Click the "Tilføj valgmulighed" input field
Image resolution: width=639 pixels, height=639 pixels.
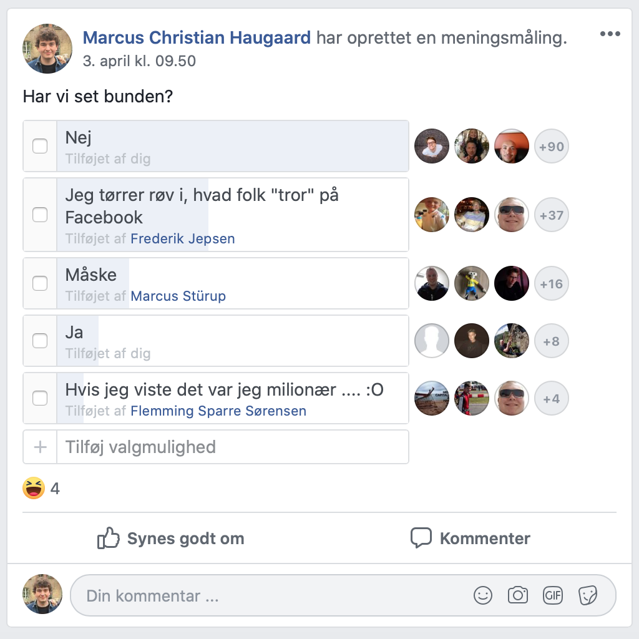232,447
